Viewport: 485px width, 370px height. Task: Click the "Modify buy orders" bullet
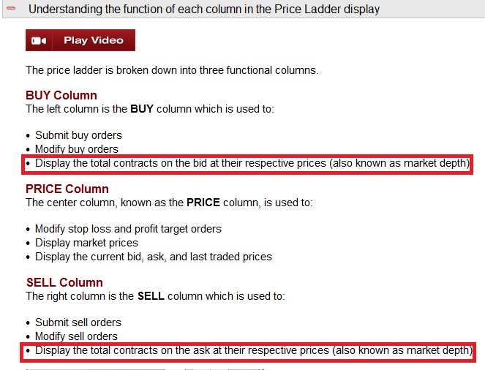pyautogui.click(x=76, y=149)
